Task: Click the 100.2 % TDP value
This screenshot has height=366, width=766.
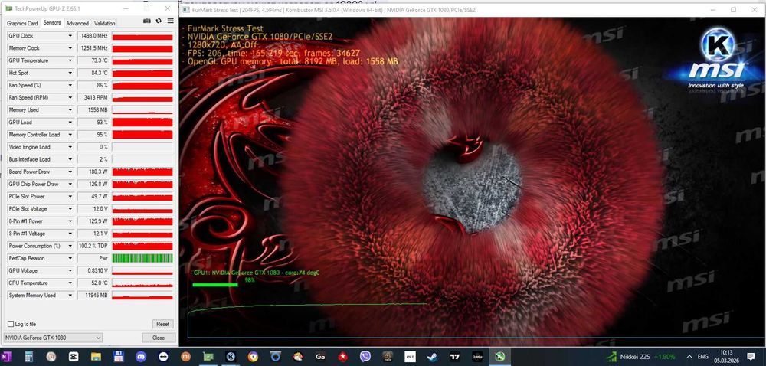Action: pos(93,246)
